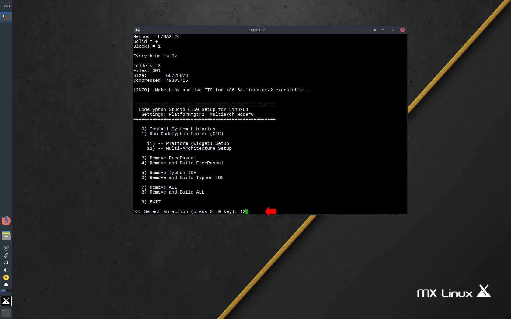Open the volume control speaker icon
The height and width of the screenshot is (319, 511).
(6, 270)
